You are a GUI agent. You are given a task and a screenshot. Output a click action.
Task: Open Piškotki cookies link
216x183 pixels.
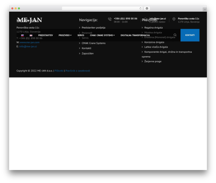point(59,71)
